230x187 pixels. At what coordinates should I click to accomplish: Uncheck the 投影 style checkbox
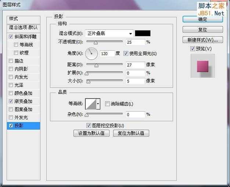click(x=11, y=125)
